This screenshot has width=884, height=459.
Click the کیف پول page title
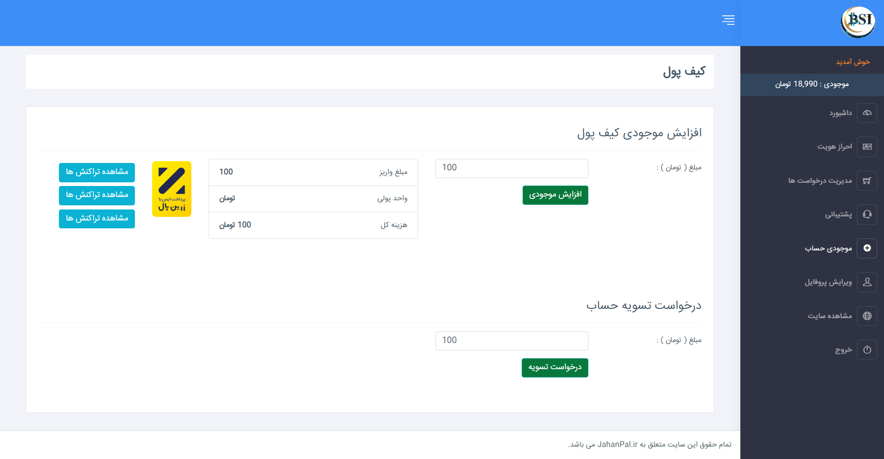684,71
